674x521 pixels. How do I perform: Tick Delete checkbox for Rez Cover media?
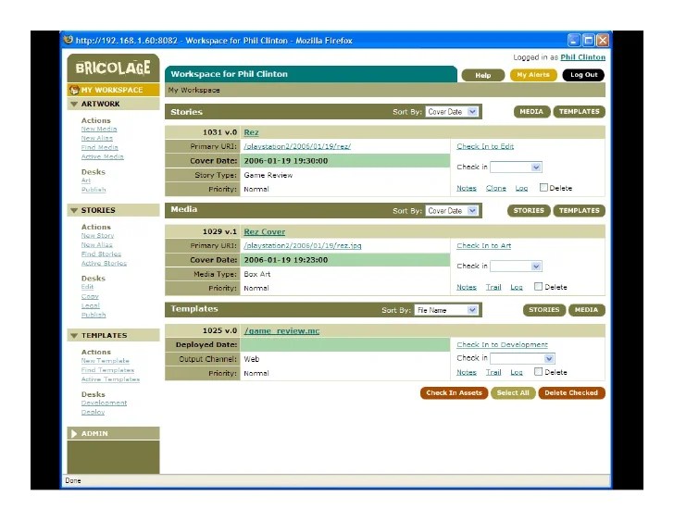538,286
